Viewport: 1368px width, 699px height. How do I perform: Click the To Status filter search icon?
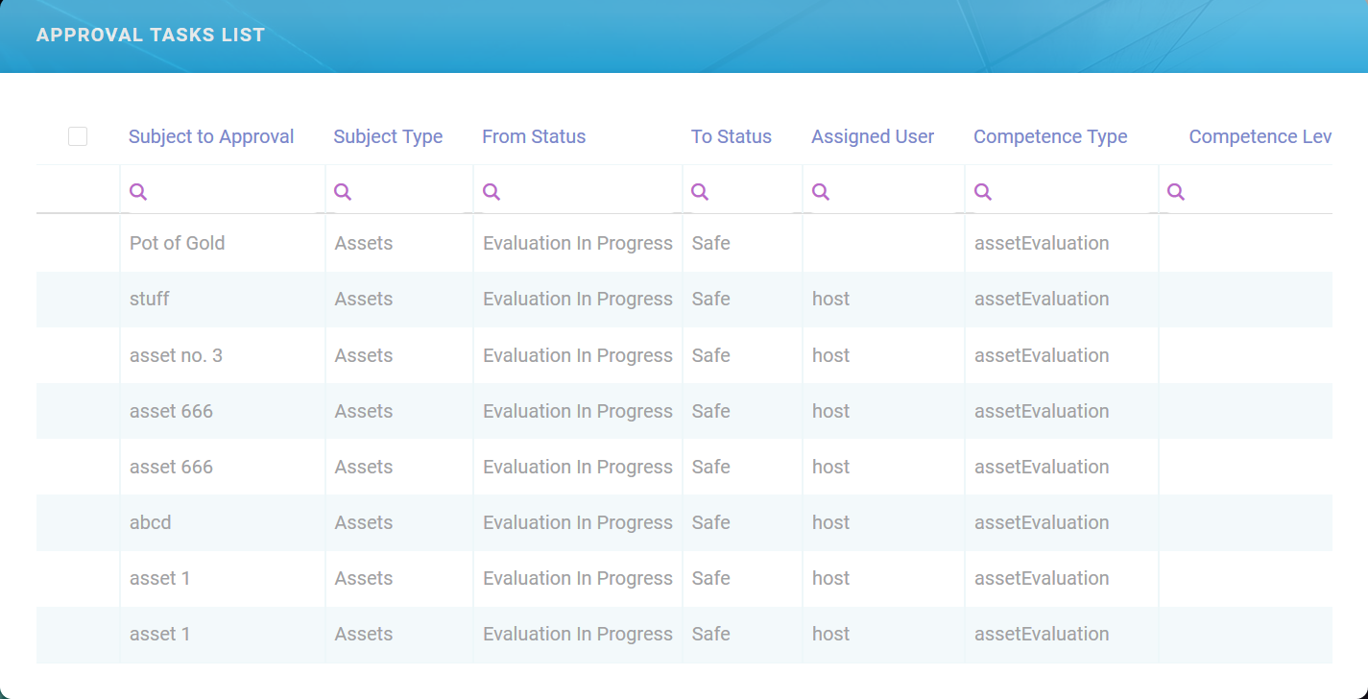pos(700,191)
